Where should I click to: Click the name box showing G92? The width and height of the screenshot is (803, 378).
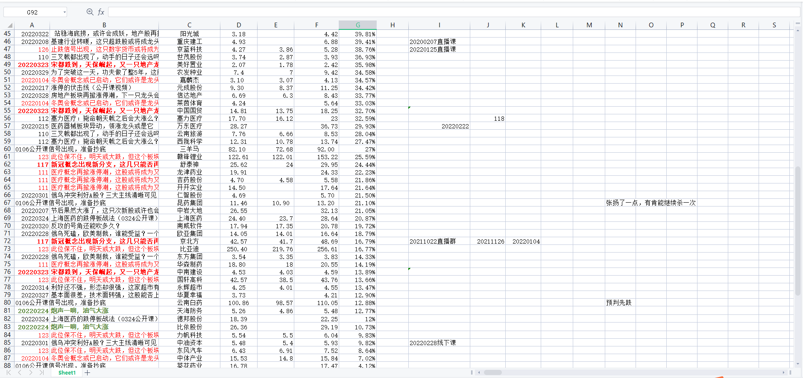click(x=32, y=12)
